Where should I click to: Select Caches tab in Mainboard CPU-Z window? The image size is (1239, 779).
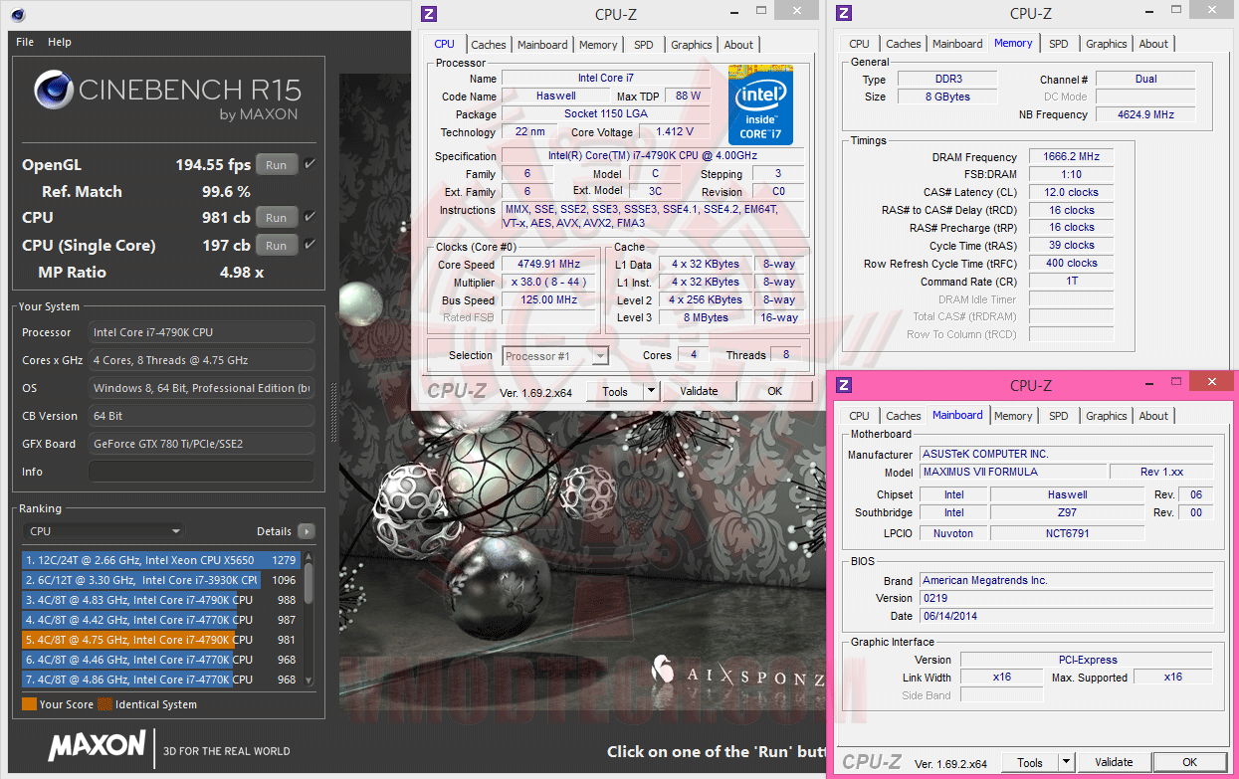coord(903,416)
